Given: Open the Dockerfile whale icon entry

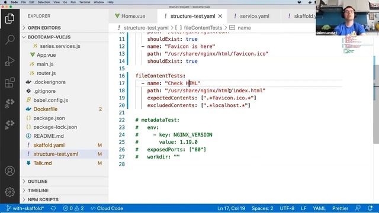Looking at the screenshot, I should 28,109.
